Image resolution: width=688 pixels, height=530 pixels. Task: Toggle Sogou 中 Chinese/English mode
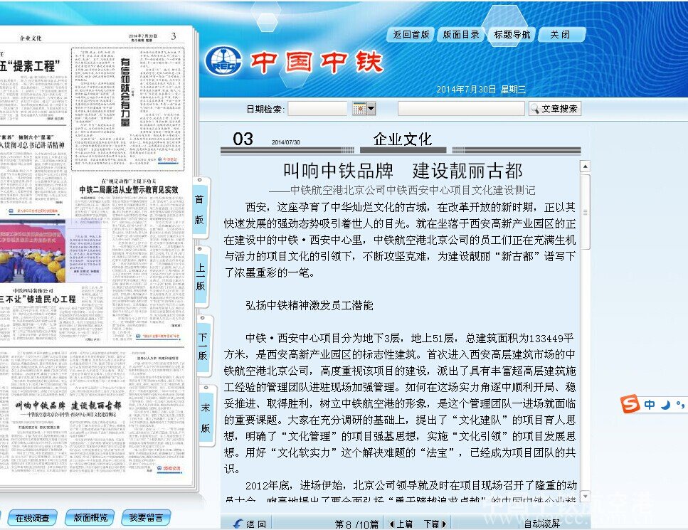[650, 405]
